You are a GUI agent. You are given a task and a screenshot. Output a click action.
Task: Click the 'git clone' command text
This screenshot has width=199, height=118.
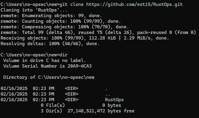click(71, 4)
